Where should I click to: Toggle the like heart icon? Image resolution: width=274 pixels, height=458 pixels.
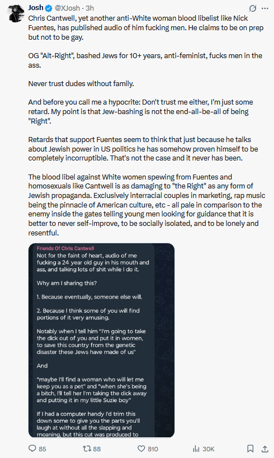pyautogui.click(x=141, y=448)
